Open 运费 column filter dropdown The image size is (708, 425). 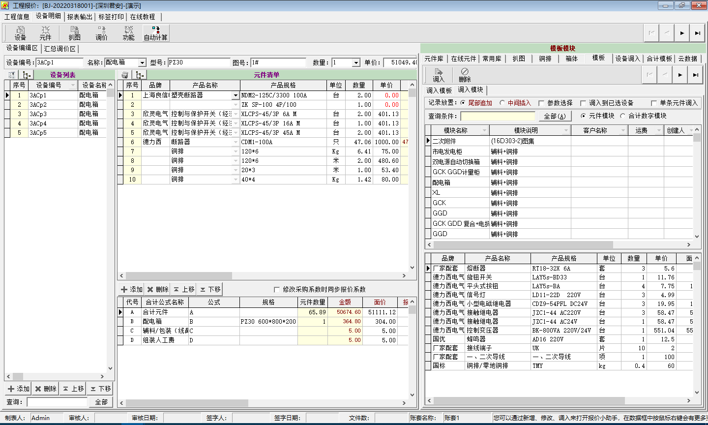[x=659, y=130]
